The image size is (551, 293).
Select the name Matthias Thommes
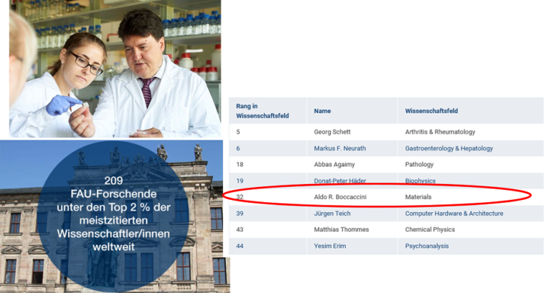pos(342,229)
